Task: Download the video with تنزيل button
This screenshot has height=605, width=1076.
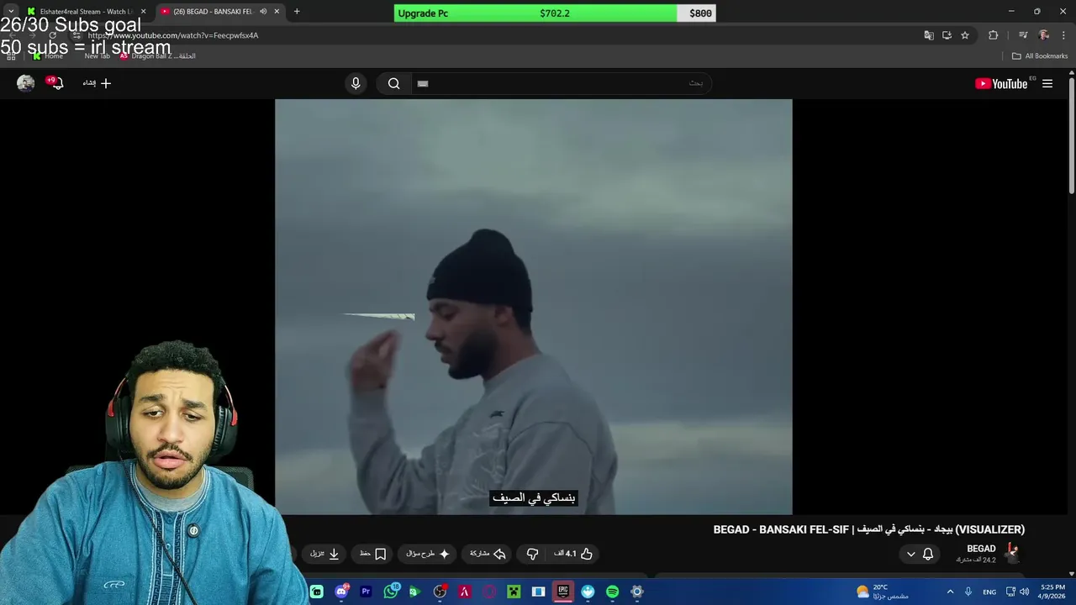Action: pyautogui.click(x=324, y=554)
